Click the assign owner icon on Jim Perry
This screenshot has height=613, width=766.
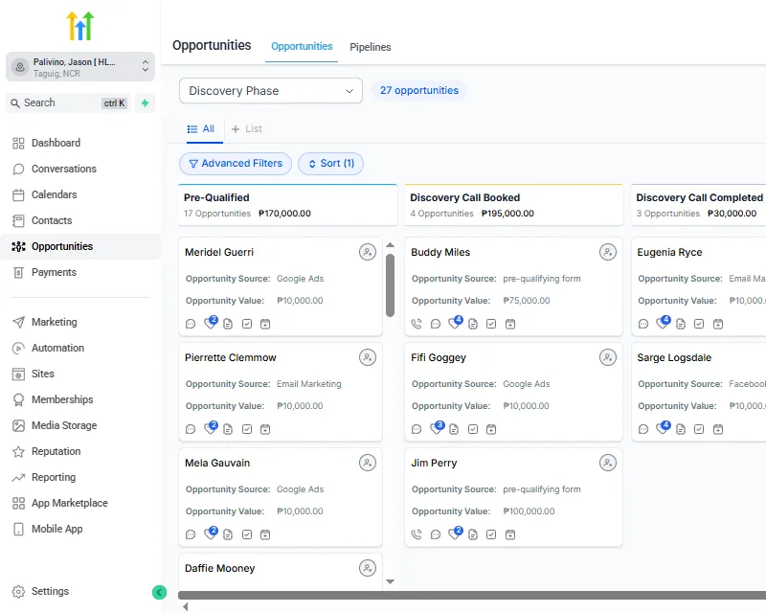tap(608, 463)
